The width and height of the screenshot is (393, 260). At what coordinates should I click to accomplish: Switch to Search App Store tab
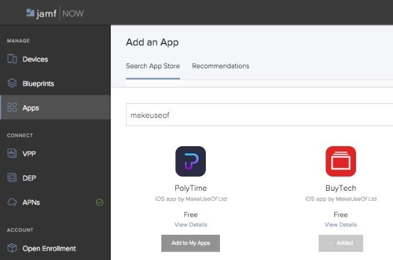[153, 66]
